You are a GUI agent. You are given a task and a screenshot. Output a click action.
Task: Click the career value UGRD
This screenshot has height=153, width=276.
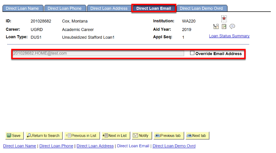[x=37, y=30]
